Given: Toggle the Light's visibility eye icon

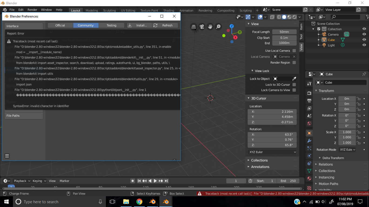Looking at the screenshot, I should click(364, 45).
